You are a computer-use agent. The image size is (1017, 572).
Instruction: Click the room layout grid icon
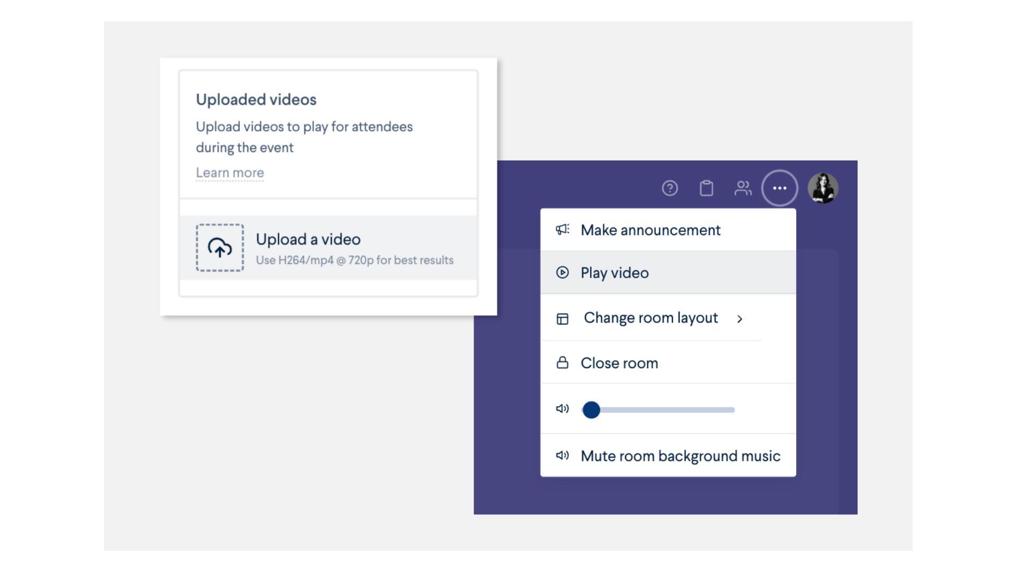coord(562,319)
